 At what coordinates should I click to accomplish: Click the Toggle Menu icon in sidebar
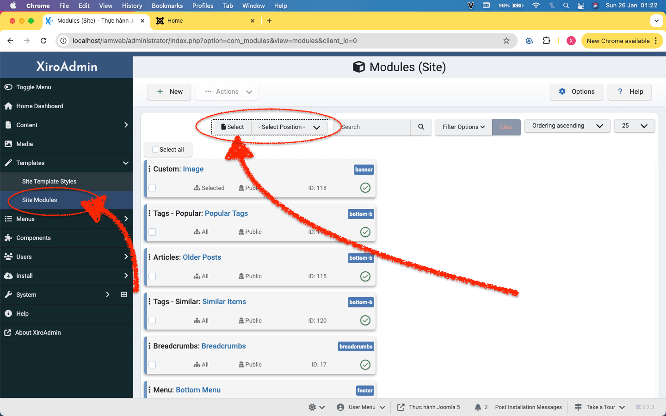click(x=8, y=87)
